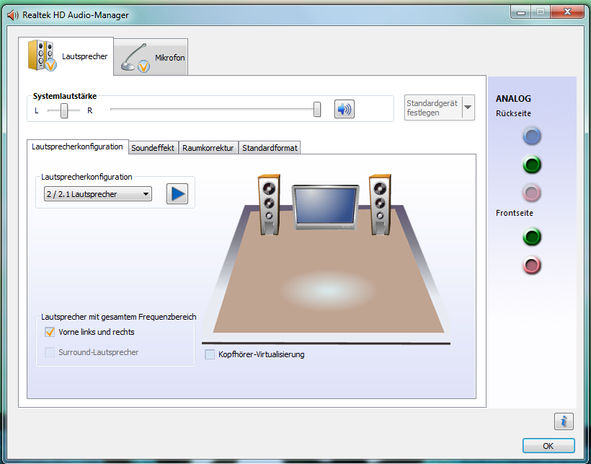Open the Lautsprecherkonfiguration tab
The width and height of the screenshot is (591, 464).
tap(77, 146)
